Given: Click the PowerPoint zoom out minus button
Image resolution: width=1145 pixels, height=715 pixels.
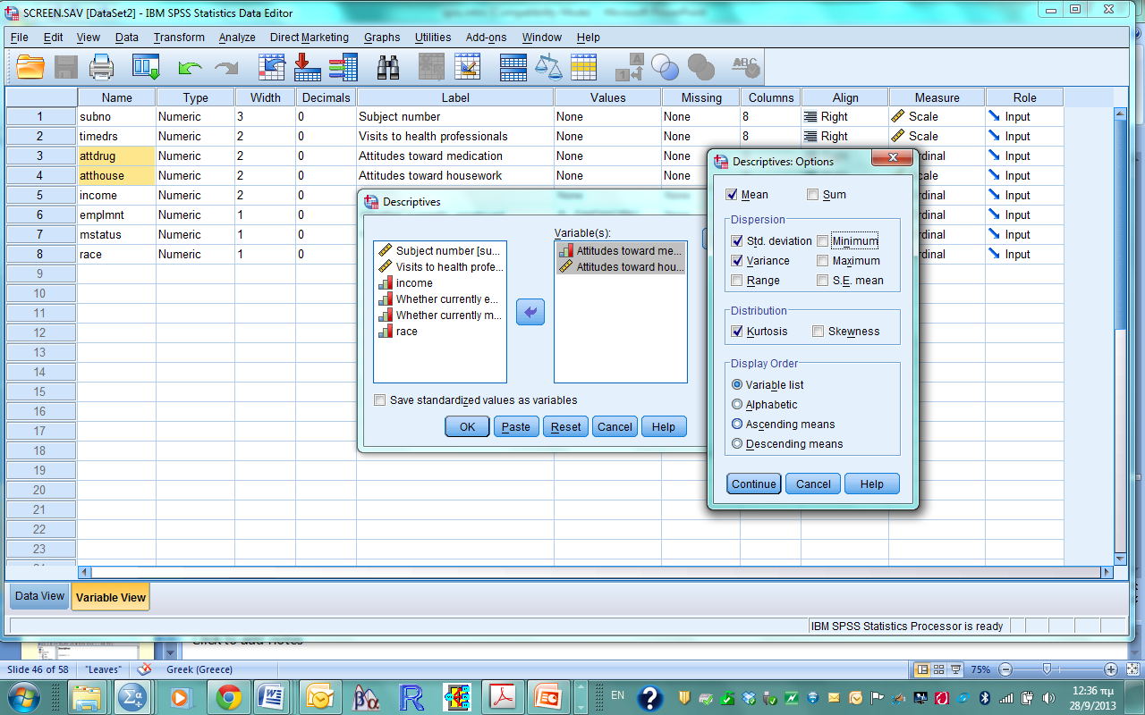Looking at the screenshot, I should (x=1005, y=669).
